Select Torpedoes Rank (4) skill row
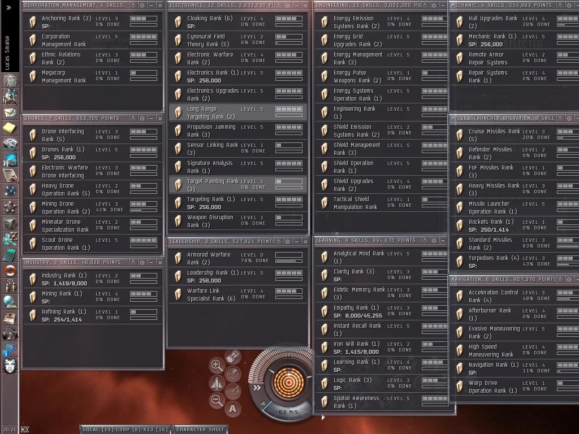Viewport: 579px width, 434px height. [x=515, y=262]
